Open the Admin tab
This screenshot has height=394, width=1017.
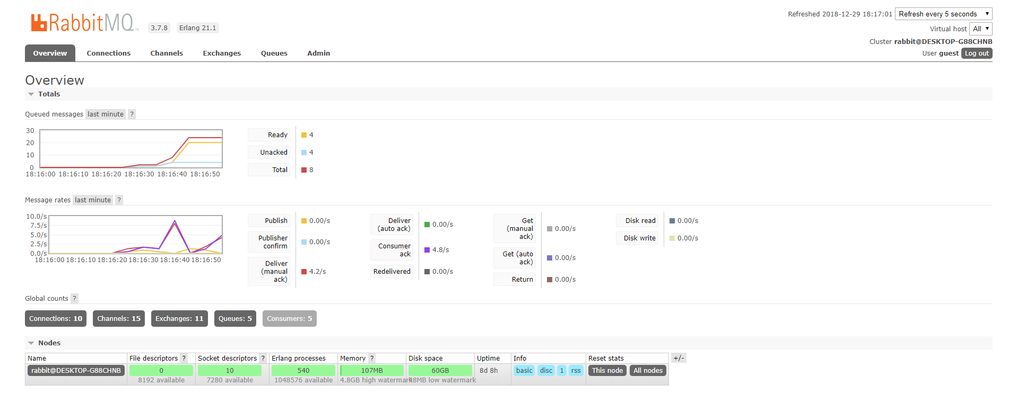pos(319,53)
